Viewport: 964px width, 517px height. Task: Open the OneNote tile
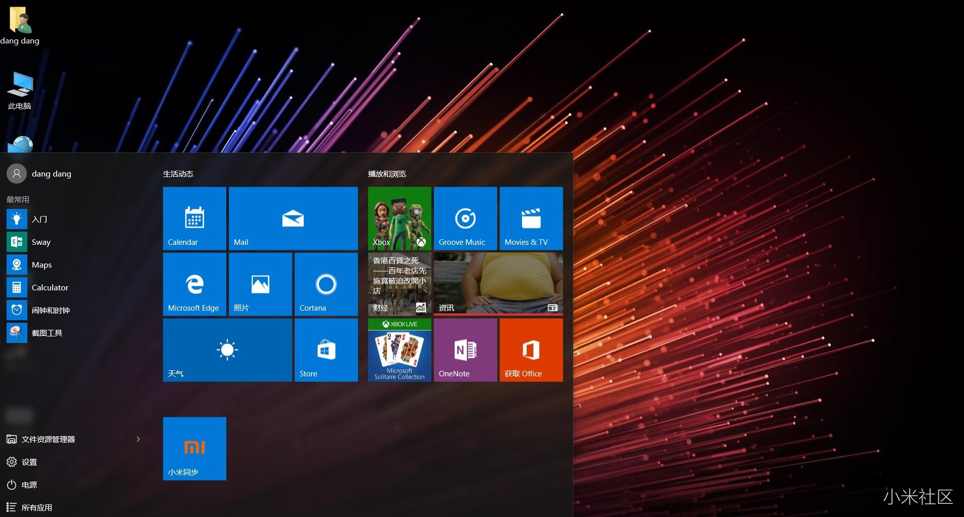coord(465,350)
